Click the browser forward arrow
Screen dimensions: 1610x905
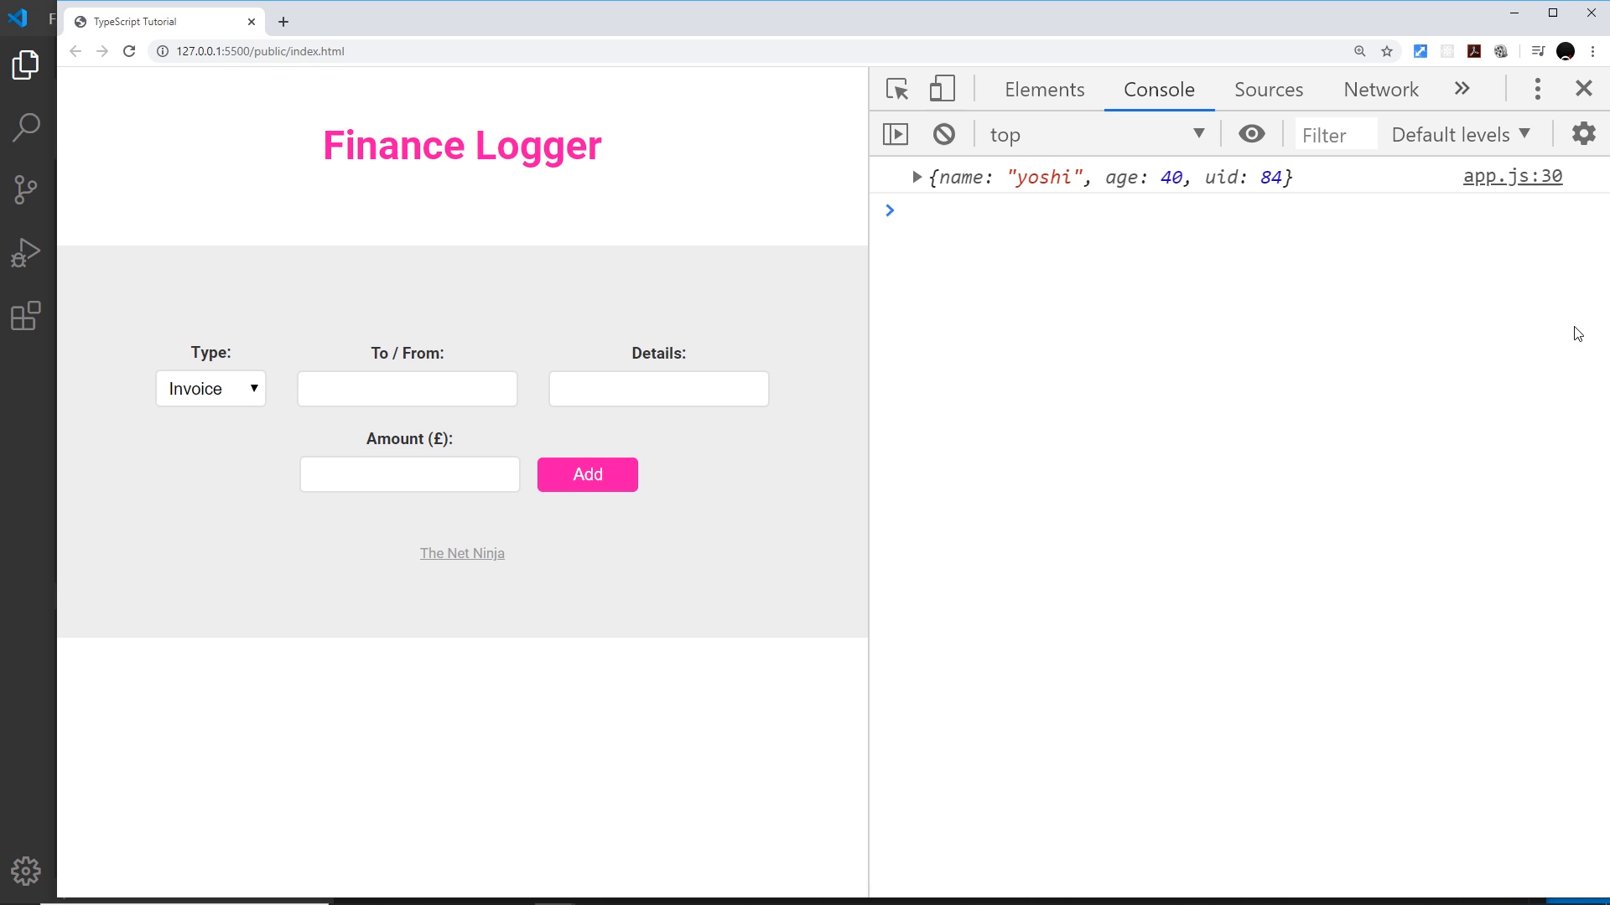pyautogui.click(x=102, y=51)
